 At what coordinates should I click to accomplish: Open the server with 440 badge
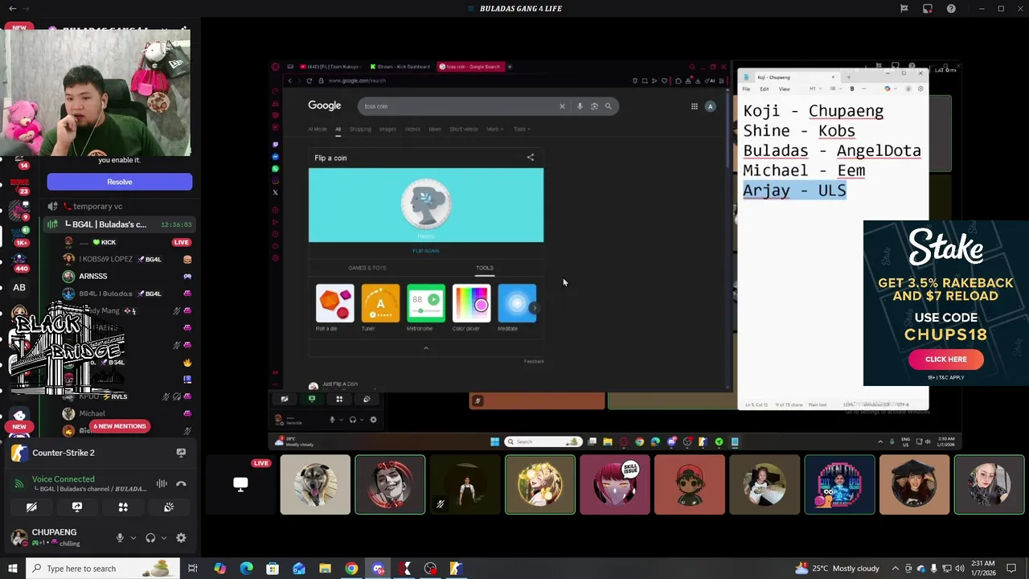[20, 261]
